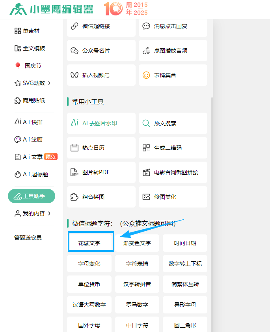Open the 汉字转拼音 converter button
270x332 pixels.
coord(137,284)
